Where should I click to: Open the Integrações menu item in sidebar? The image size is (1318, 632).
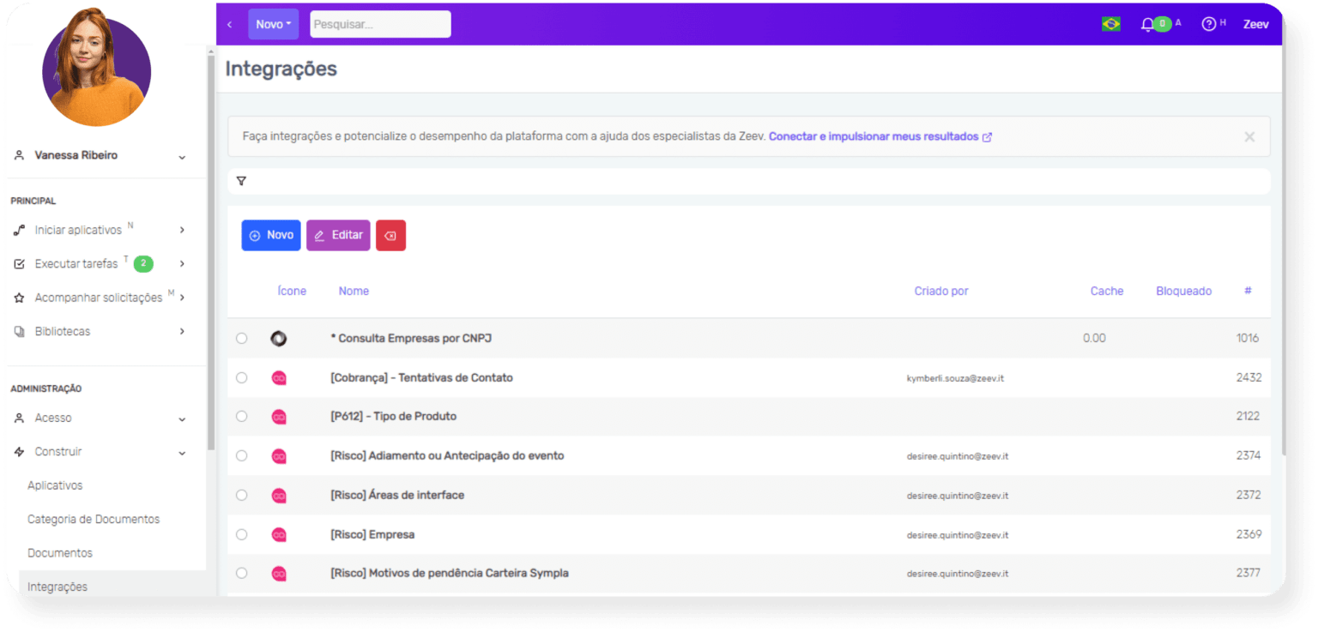[57, 587]
